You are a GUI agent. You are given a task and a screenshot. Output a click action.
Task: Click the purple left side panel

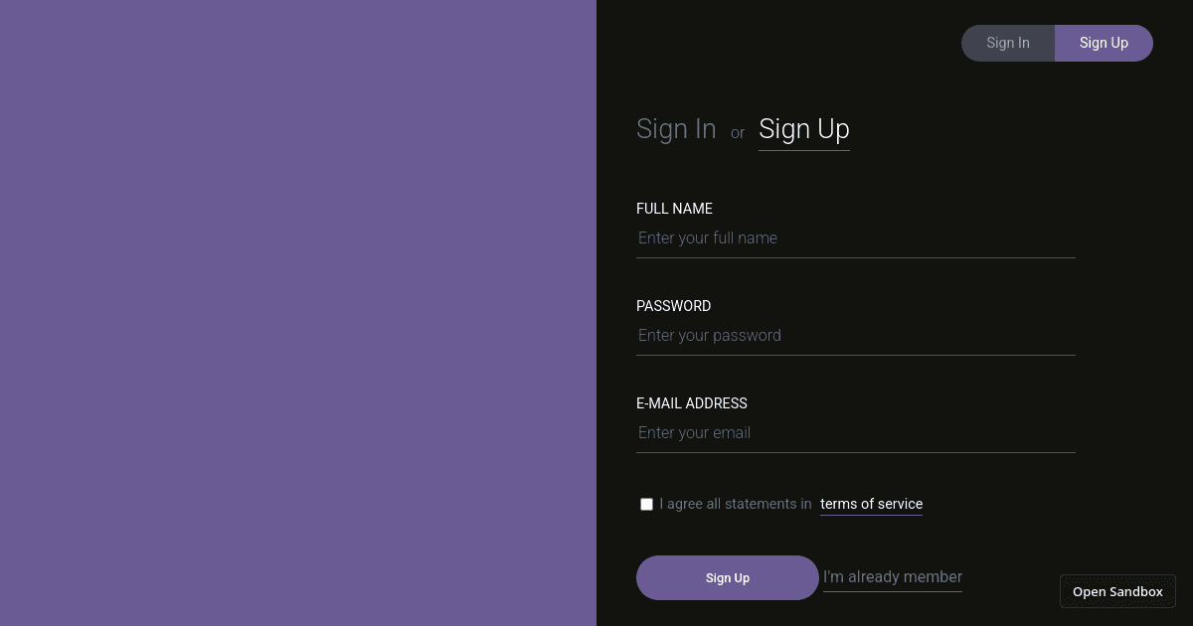click(x=298, y=313)
